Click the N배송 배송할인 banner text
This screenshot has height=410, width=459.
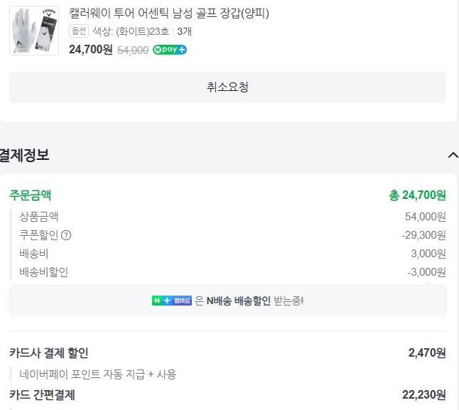(238, 301)
